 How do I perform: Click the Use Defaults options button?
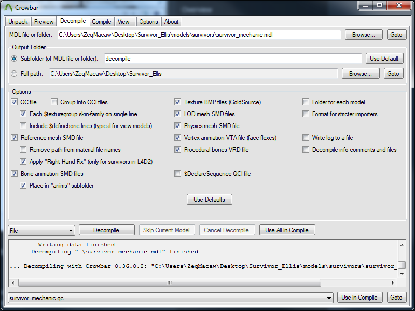coord(210,200)
